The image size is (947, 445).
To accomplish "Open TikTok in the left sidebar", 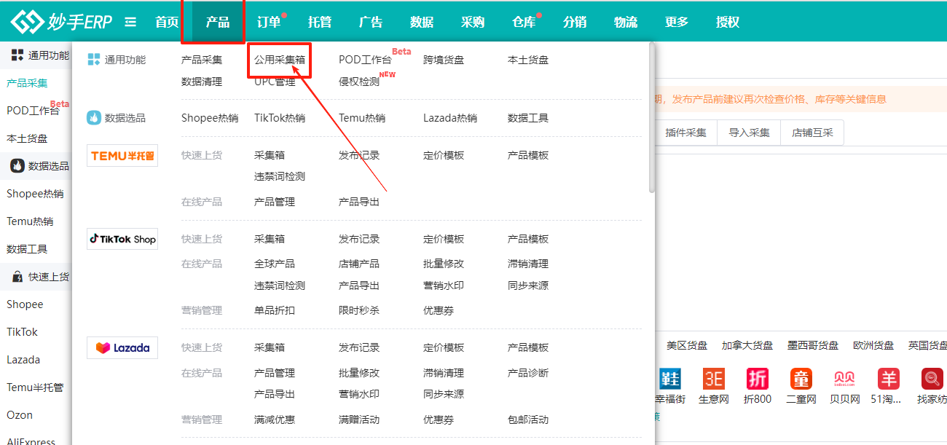I will [22, 332].
